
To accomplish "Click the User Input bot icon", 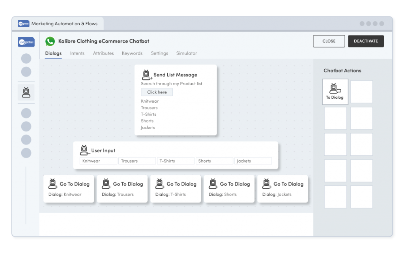I will pyautogui.click(x=84, y=150).
